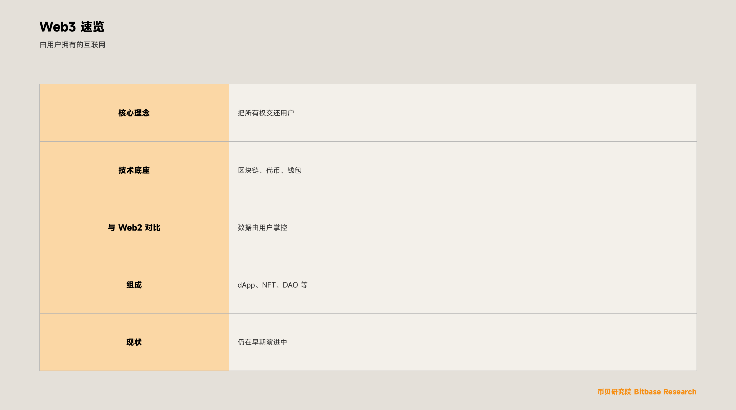Click the cell "区块链、代币、钱包"
The image size is (736, 410).
tap(463, 170)
